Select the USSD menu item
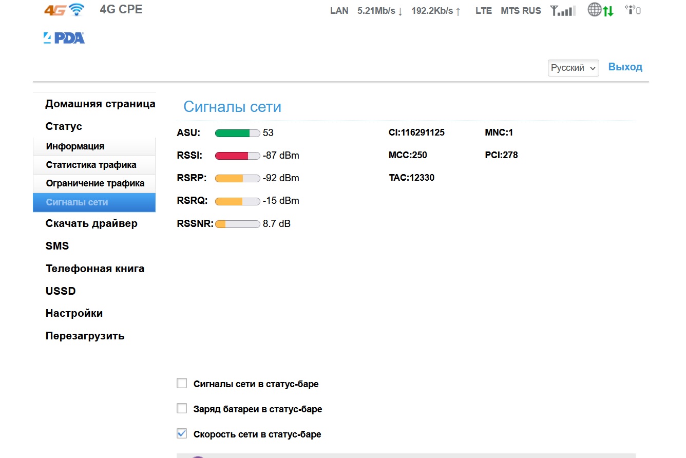The width and height of the screenshot is (686, 458). click(61, 291)
